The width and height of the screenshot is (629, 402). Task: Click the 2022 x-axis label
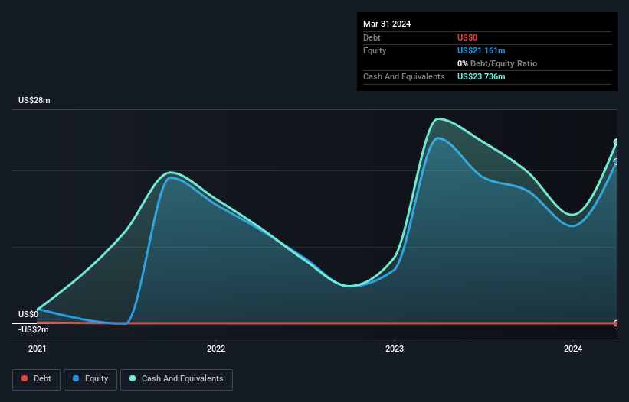pos(216,349)
